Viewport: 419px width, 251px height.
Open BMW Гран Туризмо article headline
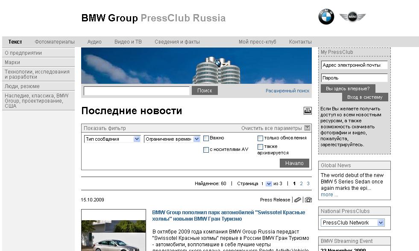(x=229, y=216)
